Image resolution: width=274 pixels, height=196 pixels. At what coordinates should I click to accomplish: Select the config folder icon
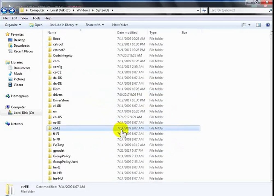50,67
